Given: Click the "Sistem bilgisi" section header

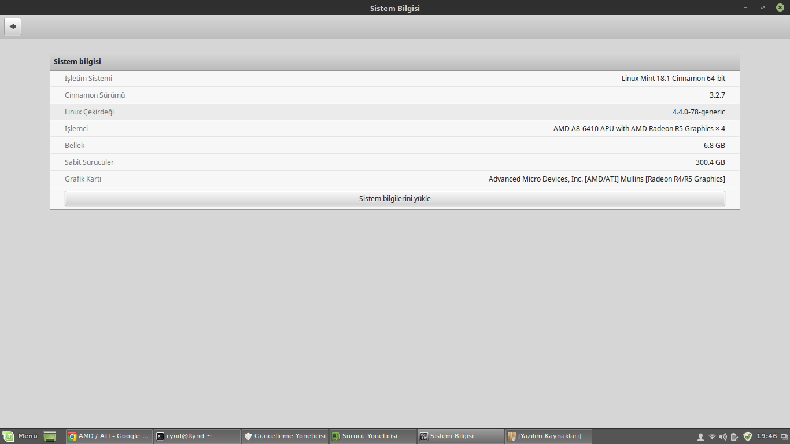Looking at the screenshot, I should pos(395,62).
